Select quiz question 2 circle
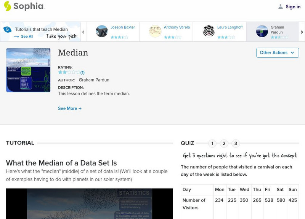This screenshot has height=219, width=305. (x=224, y=143)
